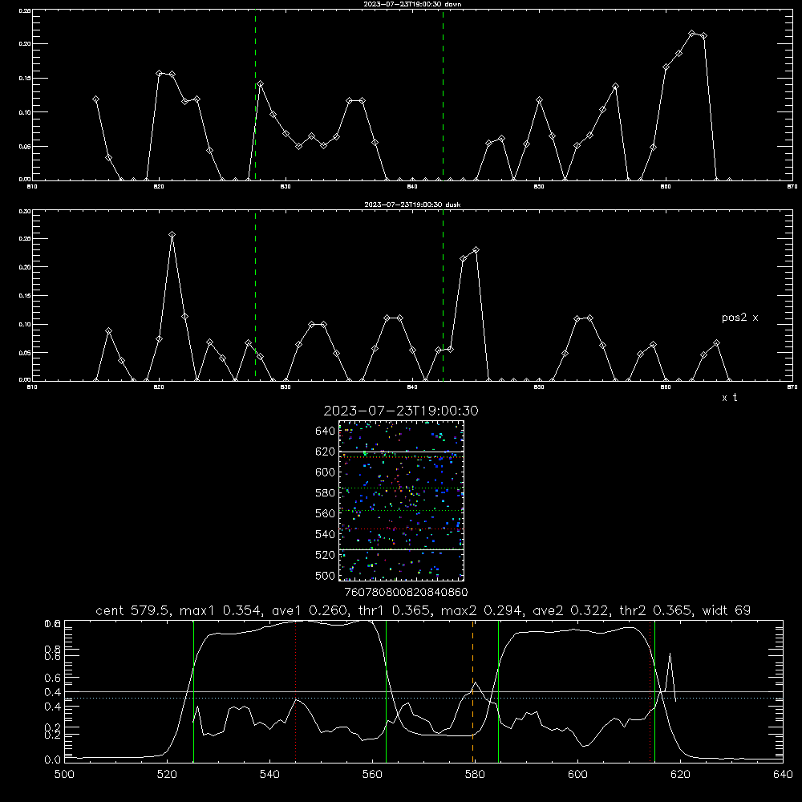Click the green vertical line near 615 in bottom plot
Image resolution: width=802 pixels, height=802 pixels.
click(x=654, y=691)
